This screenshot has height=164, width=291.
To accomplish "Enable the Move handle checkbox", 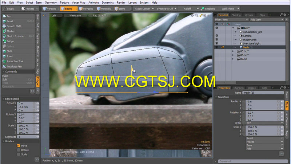I will (19, 145).
